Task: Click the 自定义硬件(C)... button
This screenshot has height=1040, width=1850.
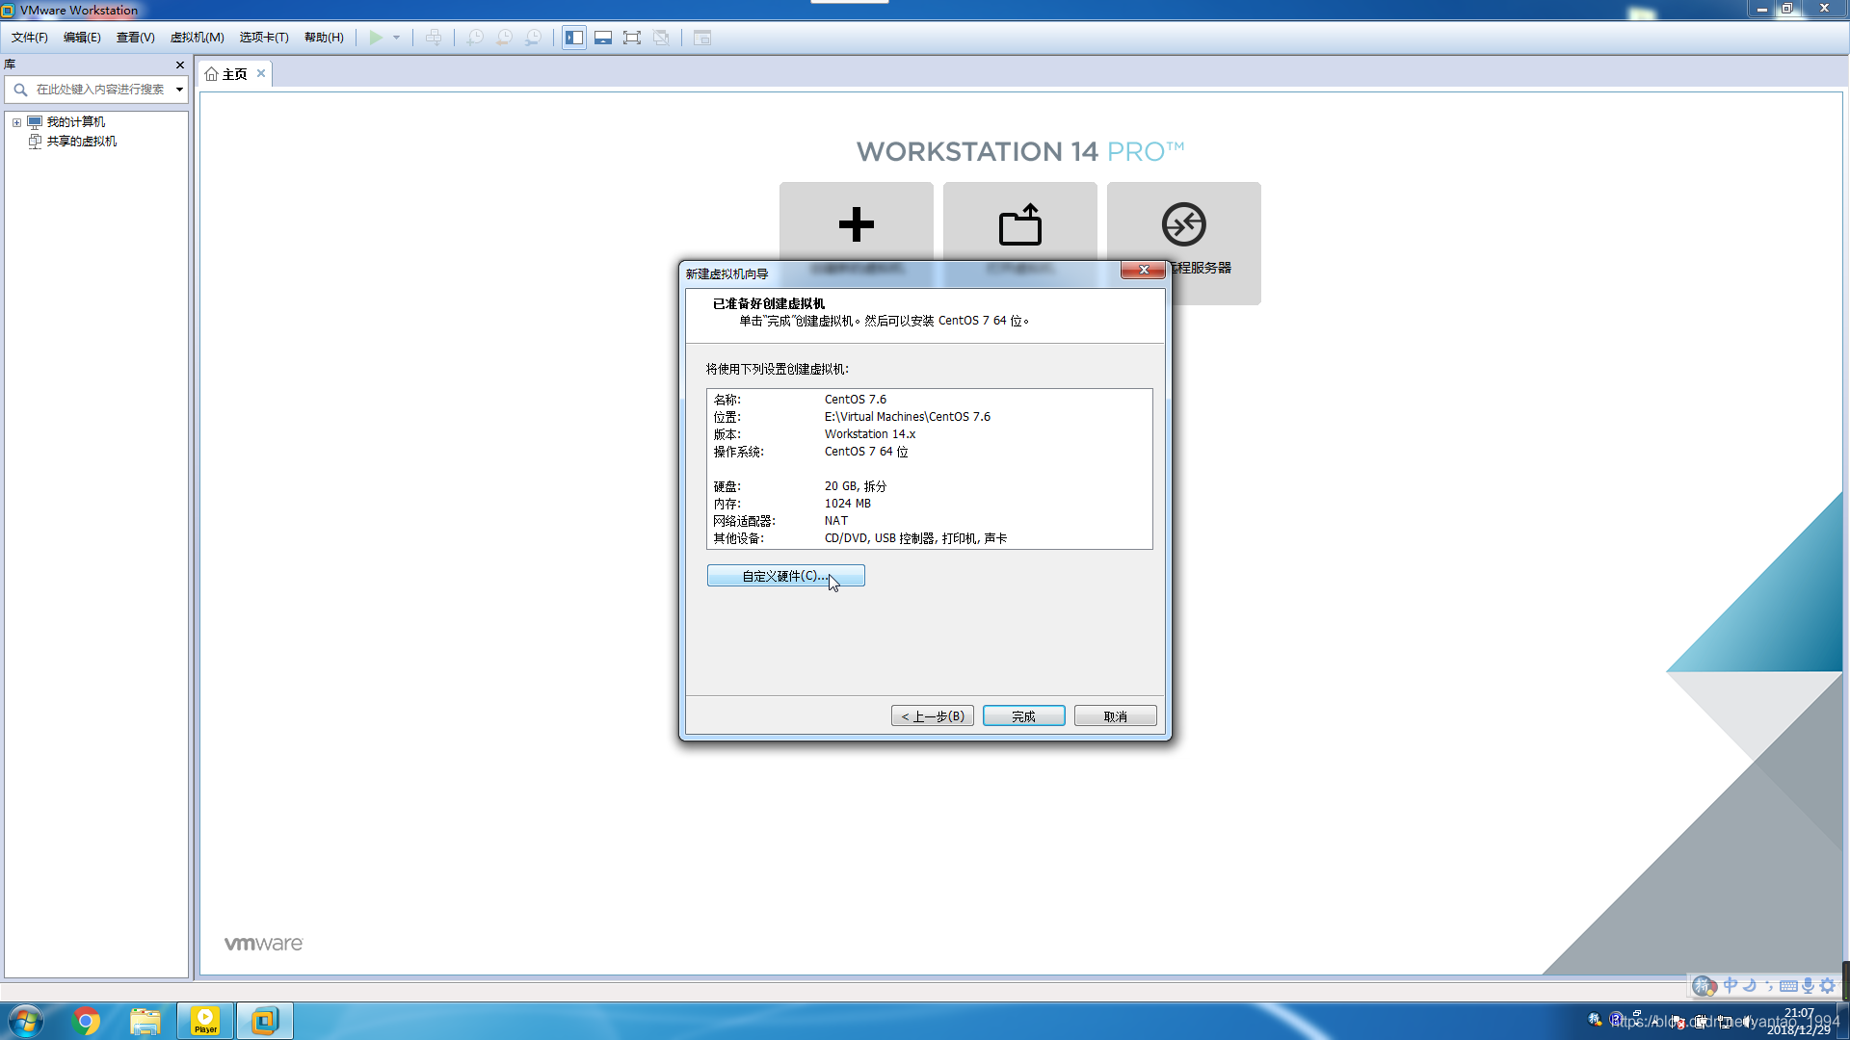Action: tap(785, 576)
